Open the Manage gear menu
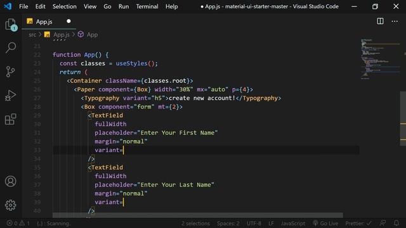 11,205
